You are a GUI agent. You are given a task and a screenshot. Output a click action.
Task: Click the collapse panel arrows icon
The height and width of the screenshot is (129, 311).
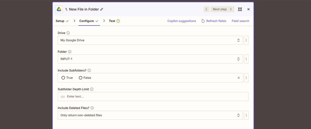(240, 9)
